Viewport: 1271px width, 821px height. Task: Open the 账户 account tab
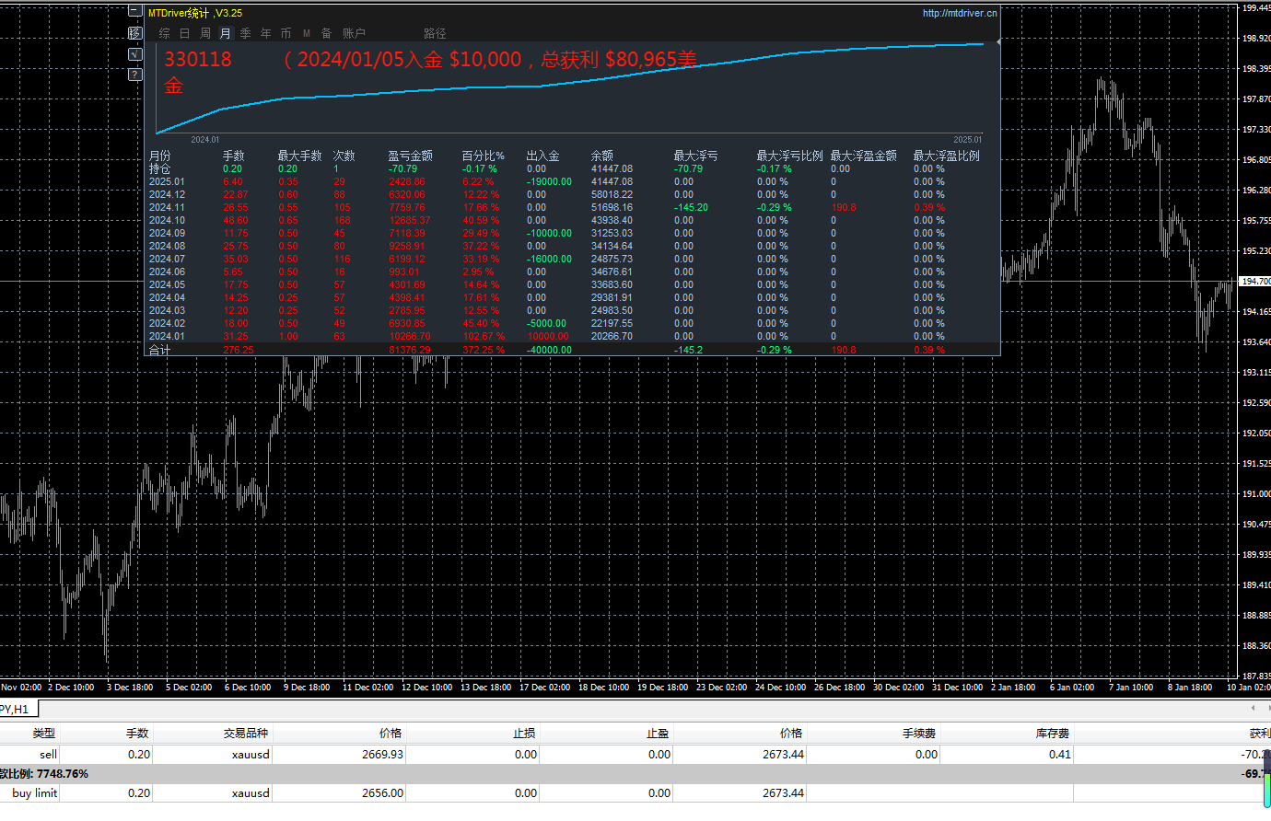355,33
